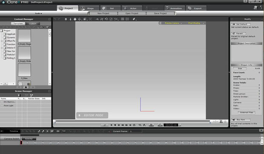The height and width of the screenshot is (154, 264).
Task: Click the Loop playback icon
Action: [134, 125]
